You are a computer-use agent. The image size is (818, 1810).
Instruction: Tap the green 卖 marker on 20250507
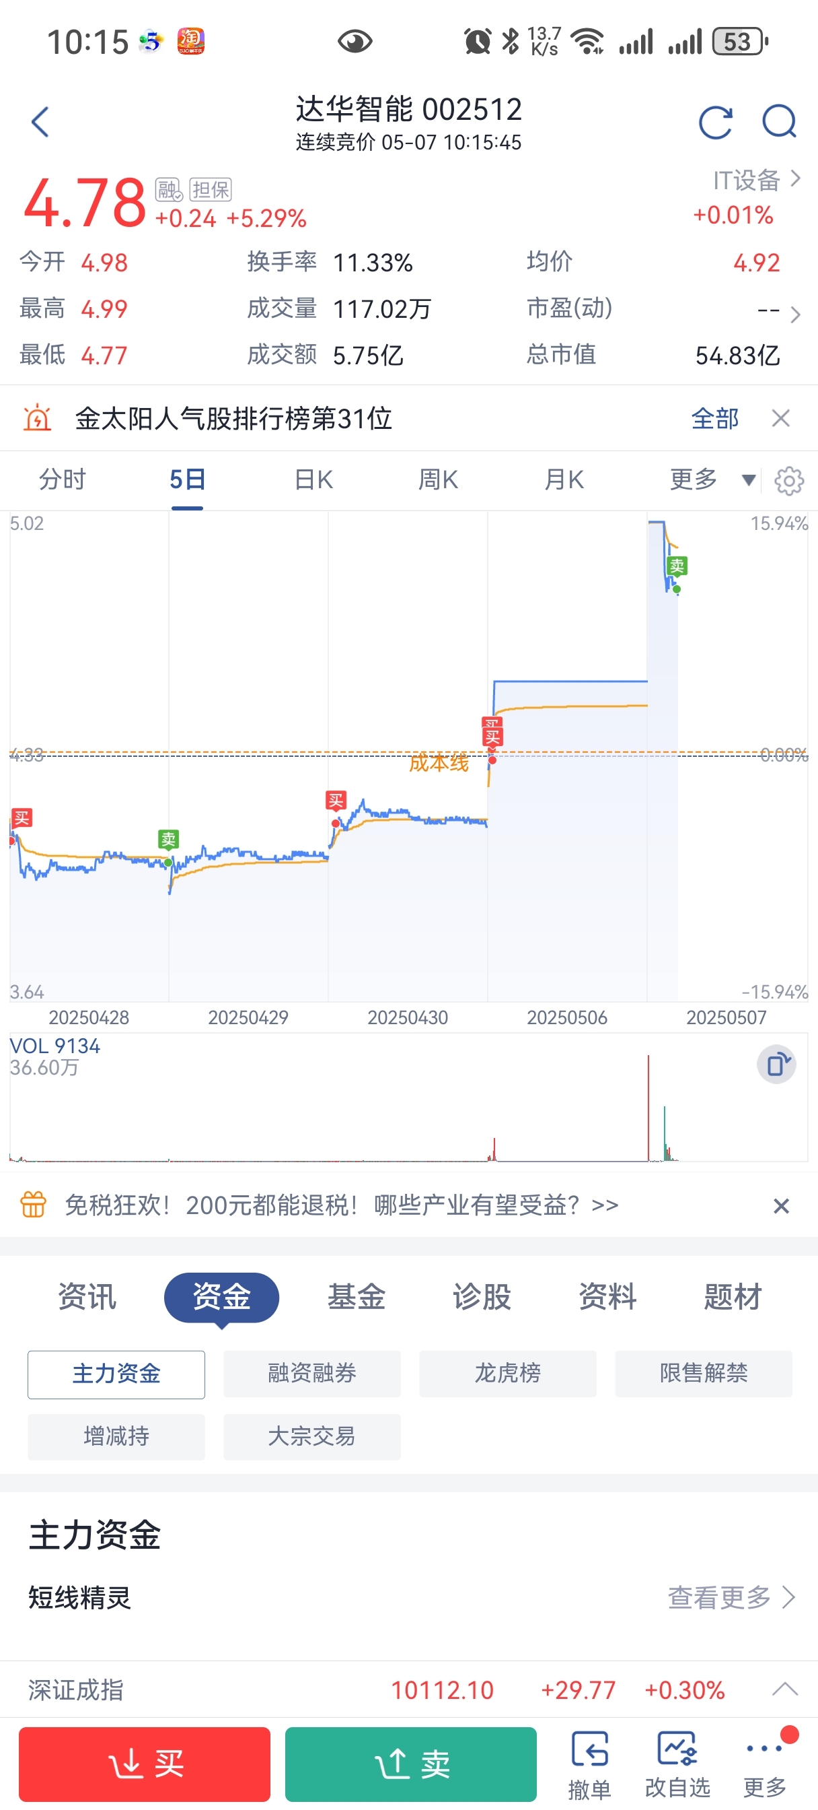click(677, 566)
